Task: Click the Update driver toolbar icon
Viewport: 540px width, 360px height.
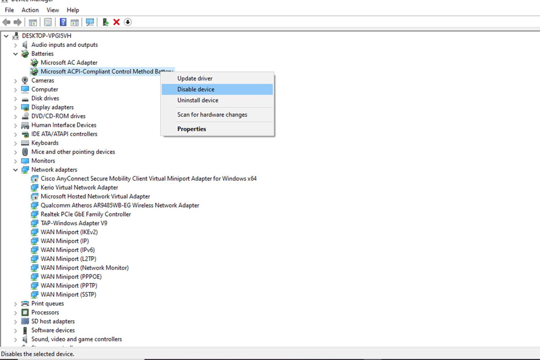Action: 105,22
